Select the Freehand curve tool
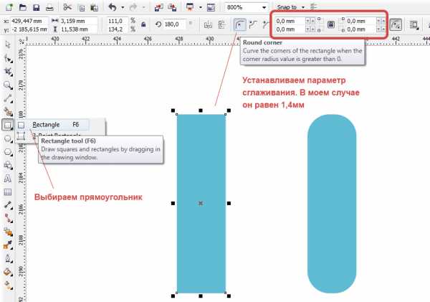Screen dimensions: 430x302 8,98
